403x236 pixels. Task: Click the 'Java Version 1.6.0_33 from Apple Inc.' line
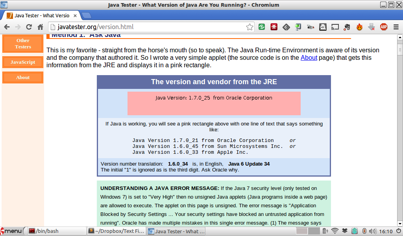190,152
